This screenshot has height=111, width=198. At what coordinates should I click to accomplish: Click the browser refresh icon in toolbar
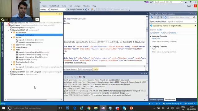[x=86, y=10]
